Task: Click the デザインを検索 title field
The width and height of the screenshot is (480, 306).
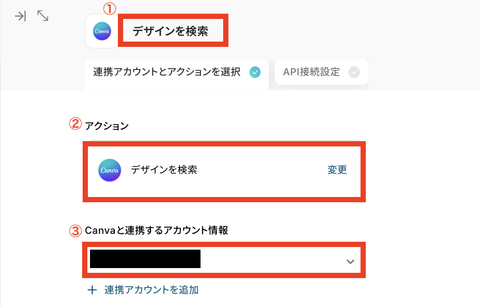Action: (x=171, y=32)
